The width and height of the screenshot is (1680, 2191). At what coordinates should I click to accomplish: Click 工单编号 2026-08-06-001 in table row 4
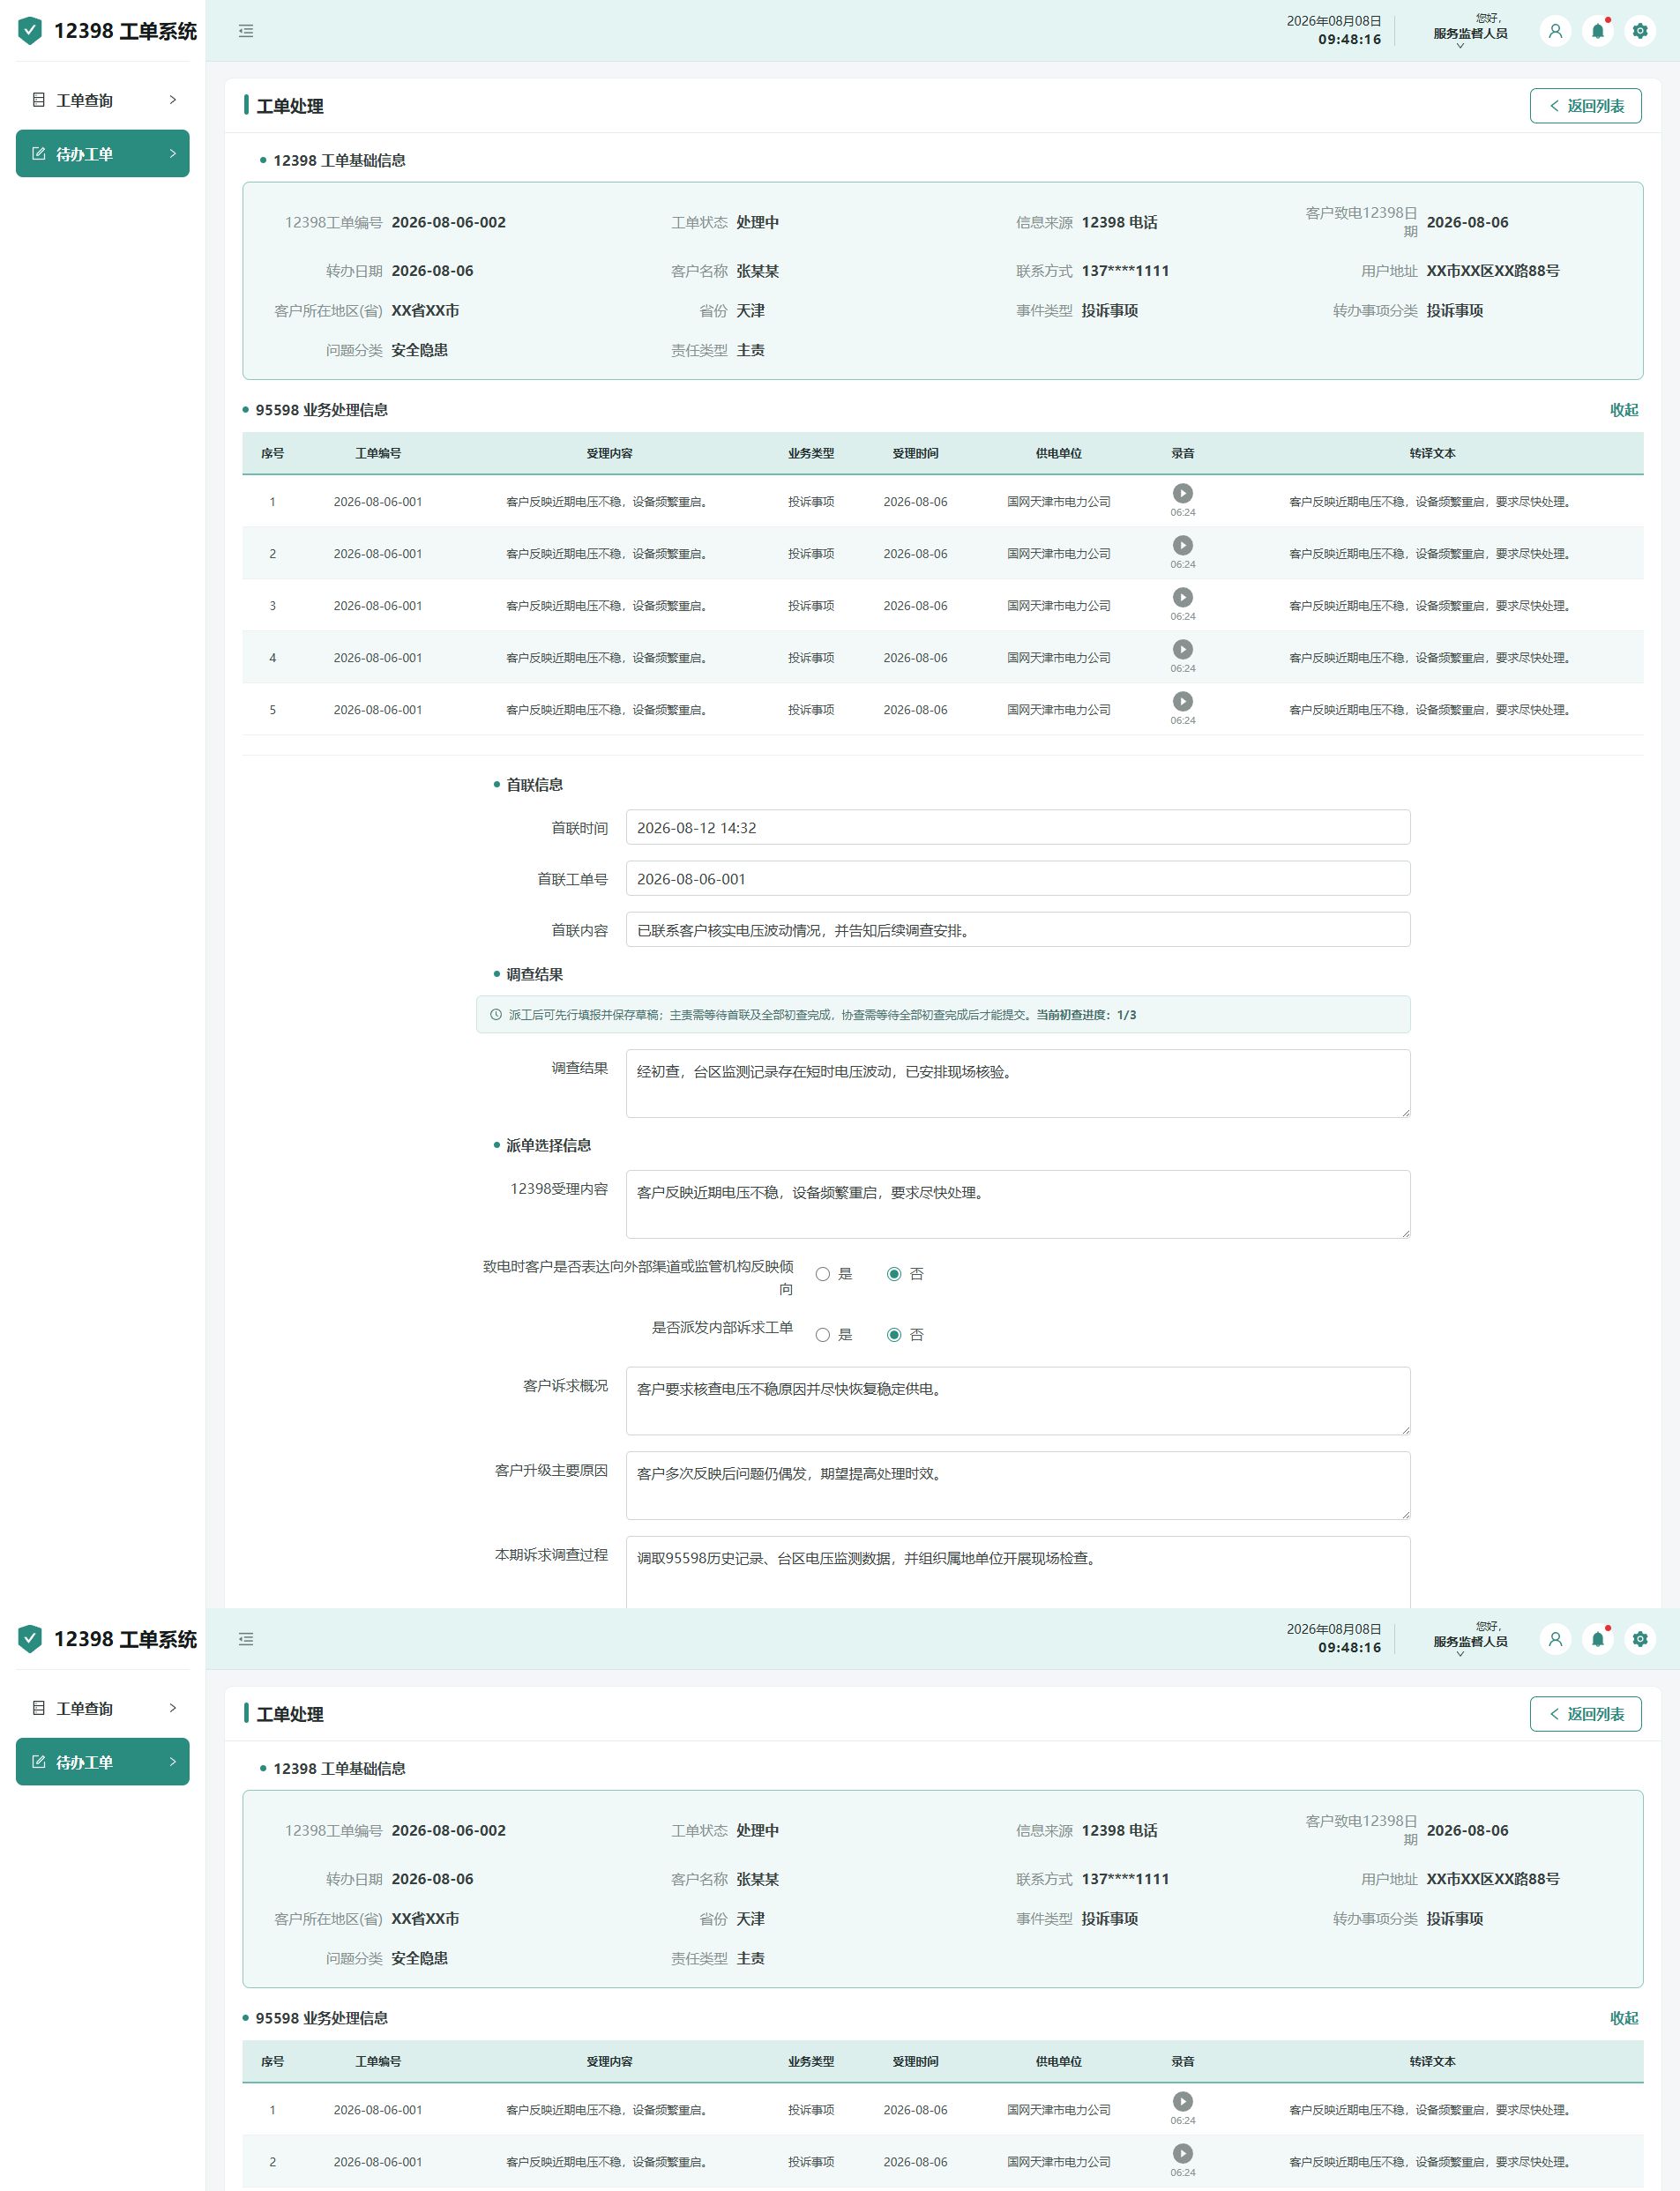378,658
